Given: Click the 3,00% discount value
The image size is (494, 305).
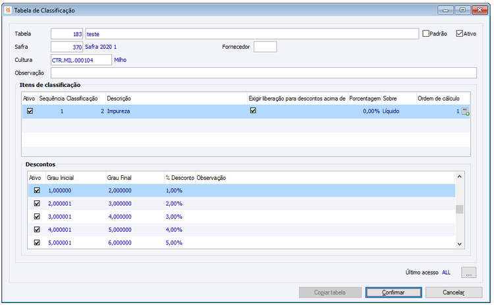Looking at the screenshot, I should click(174, 217).
